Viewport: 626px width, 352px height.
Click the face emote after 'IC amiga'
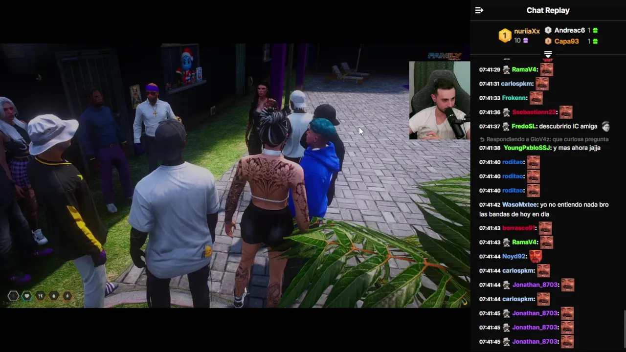coord(605,126)
